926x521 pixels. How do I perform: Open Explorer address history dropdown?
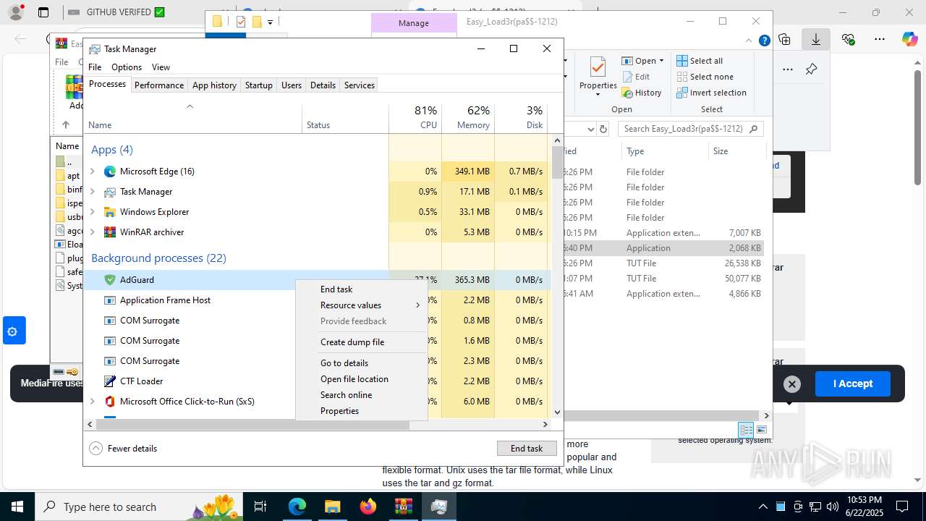point(591,129)
